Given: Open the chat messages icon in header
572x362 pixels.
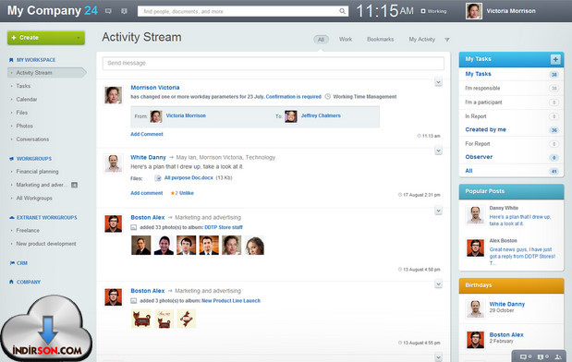Looking at the screenshot, I should 108,11.
